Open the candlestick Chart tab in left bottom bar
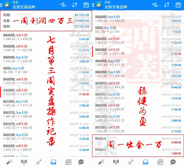Viewport: 184px width, 167px height. point(24,162)
